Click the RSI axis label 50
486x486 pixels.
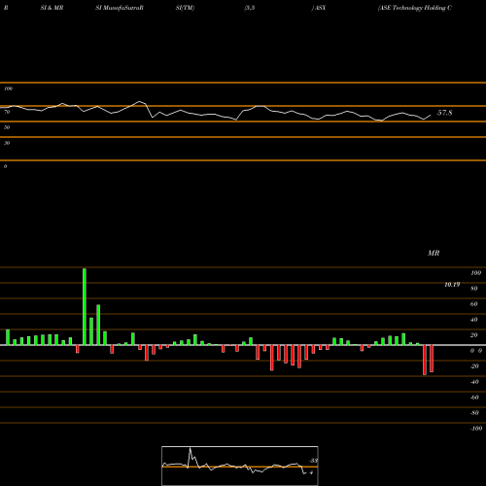[x=7, y=127]
